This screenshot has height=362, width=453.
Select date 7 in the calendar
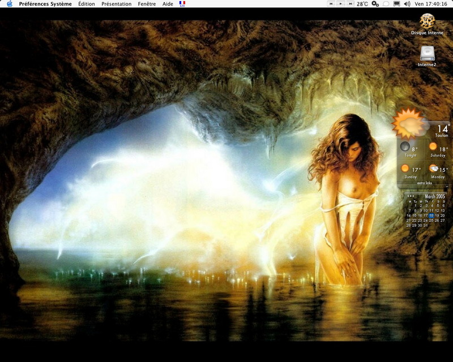(x=409, y=211)
